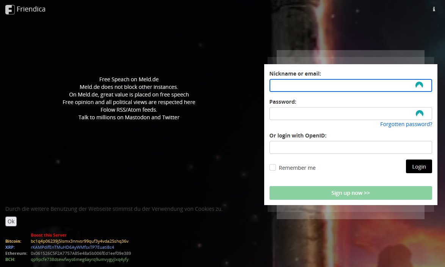Click the Friendica logo icon
This screenshot has height=267, width=445.
coord(10,9)
